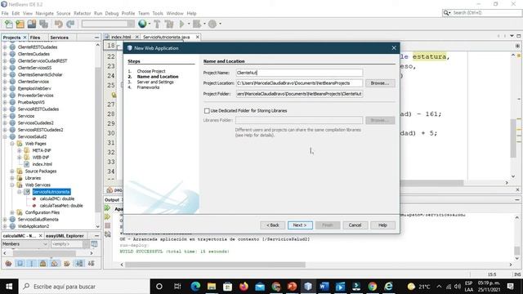This screenshot has width=523, height=294.
Task: Click Cancel in New Web Application dialog
Action: click(x=355, y=225)
